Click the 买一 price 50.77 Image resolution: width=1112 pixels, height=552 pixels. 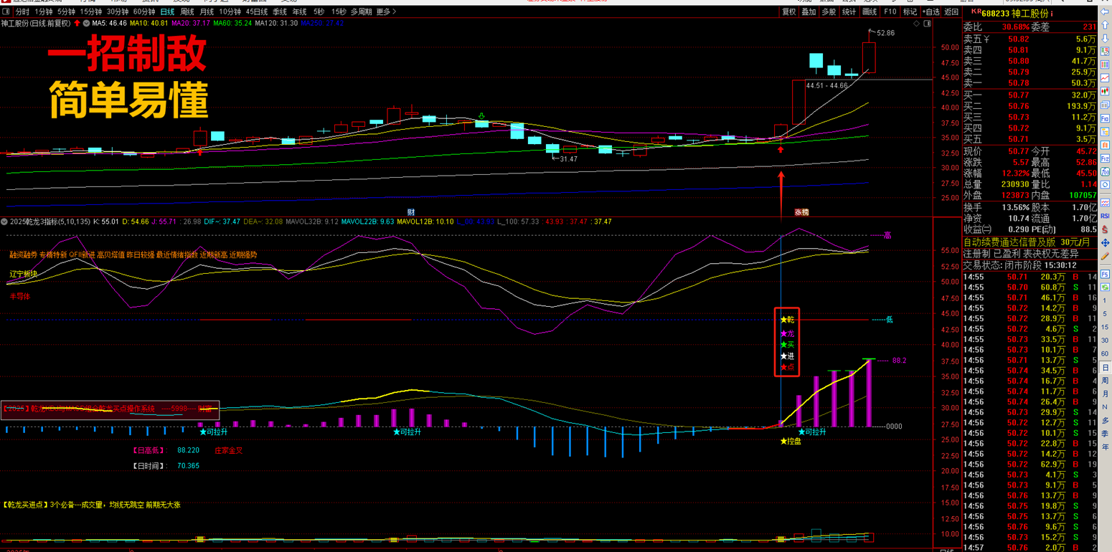(1019, 95)
